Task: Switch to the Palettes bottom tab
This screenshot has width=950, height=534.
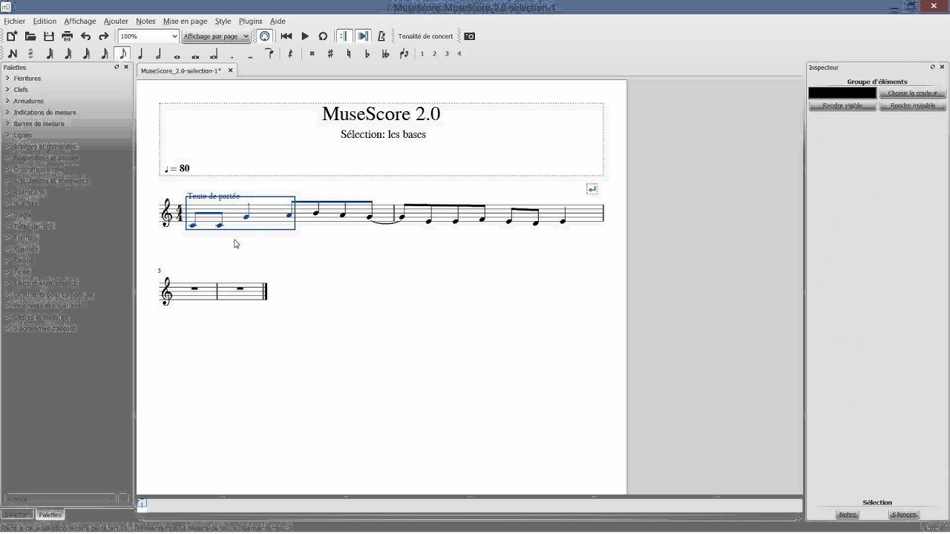Action: coord(50,515)
